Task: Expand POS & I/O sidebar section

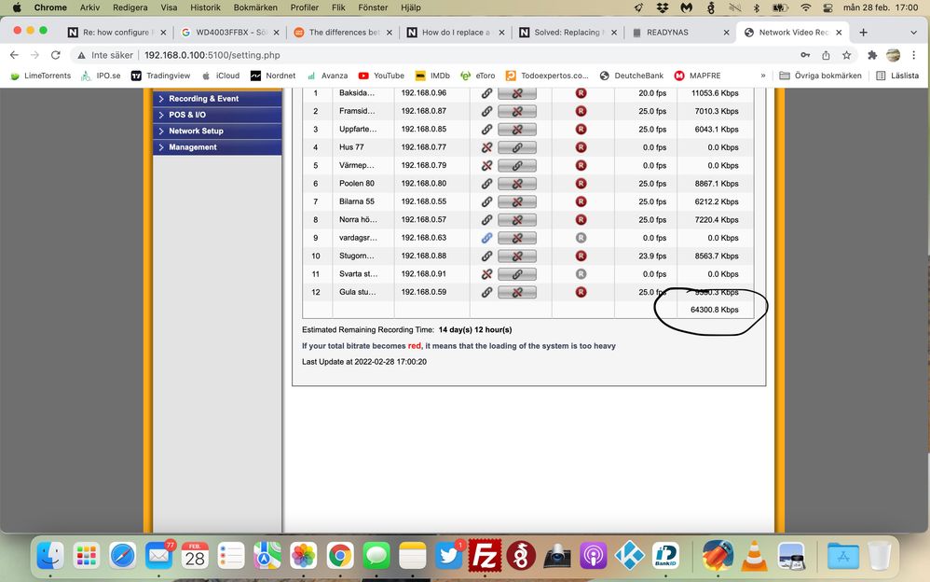Action: click(217, 115)
